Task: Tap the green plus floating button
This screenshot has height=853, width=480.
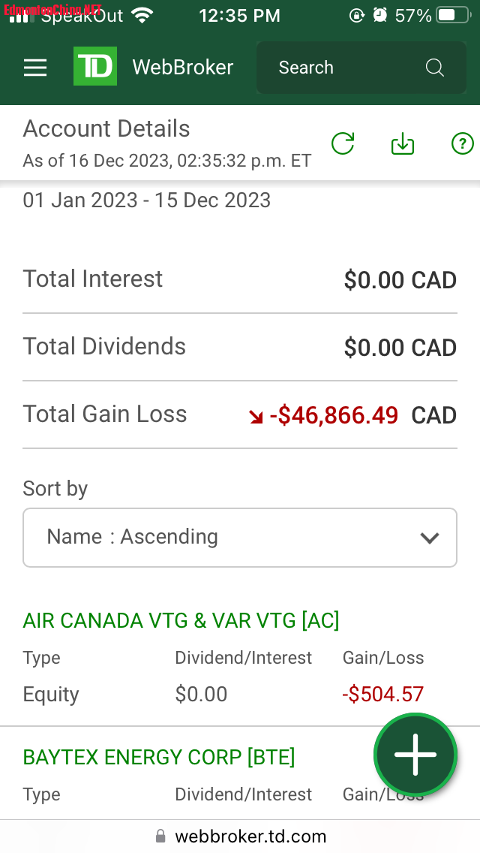Action: point(415,754)
